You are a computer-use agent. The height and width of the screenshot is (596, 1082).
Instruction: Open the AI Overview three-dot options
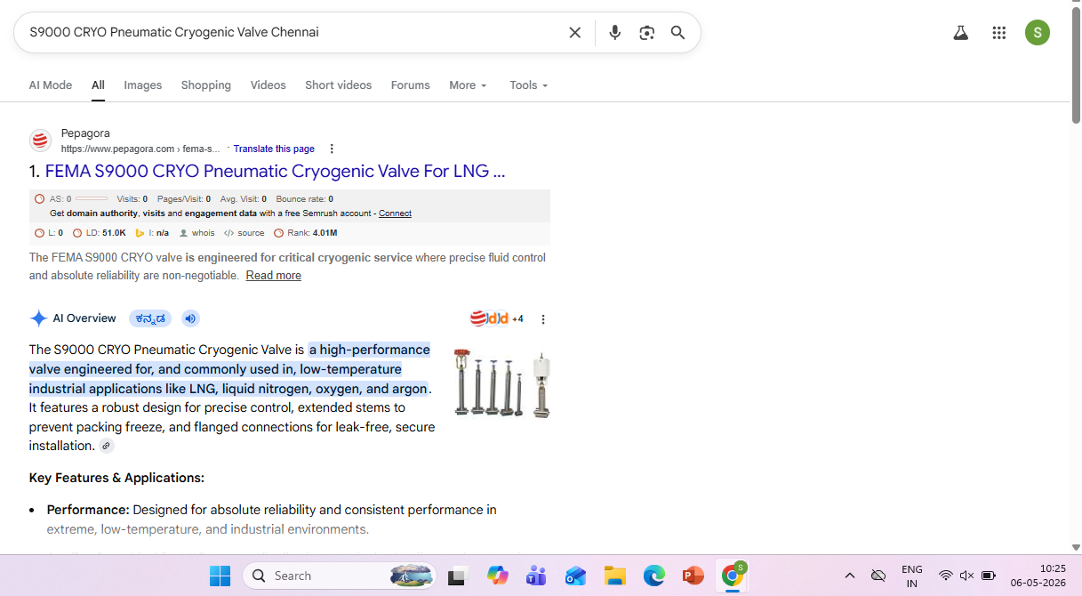click(x=543, y=319)
